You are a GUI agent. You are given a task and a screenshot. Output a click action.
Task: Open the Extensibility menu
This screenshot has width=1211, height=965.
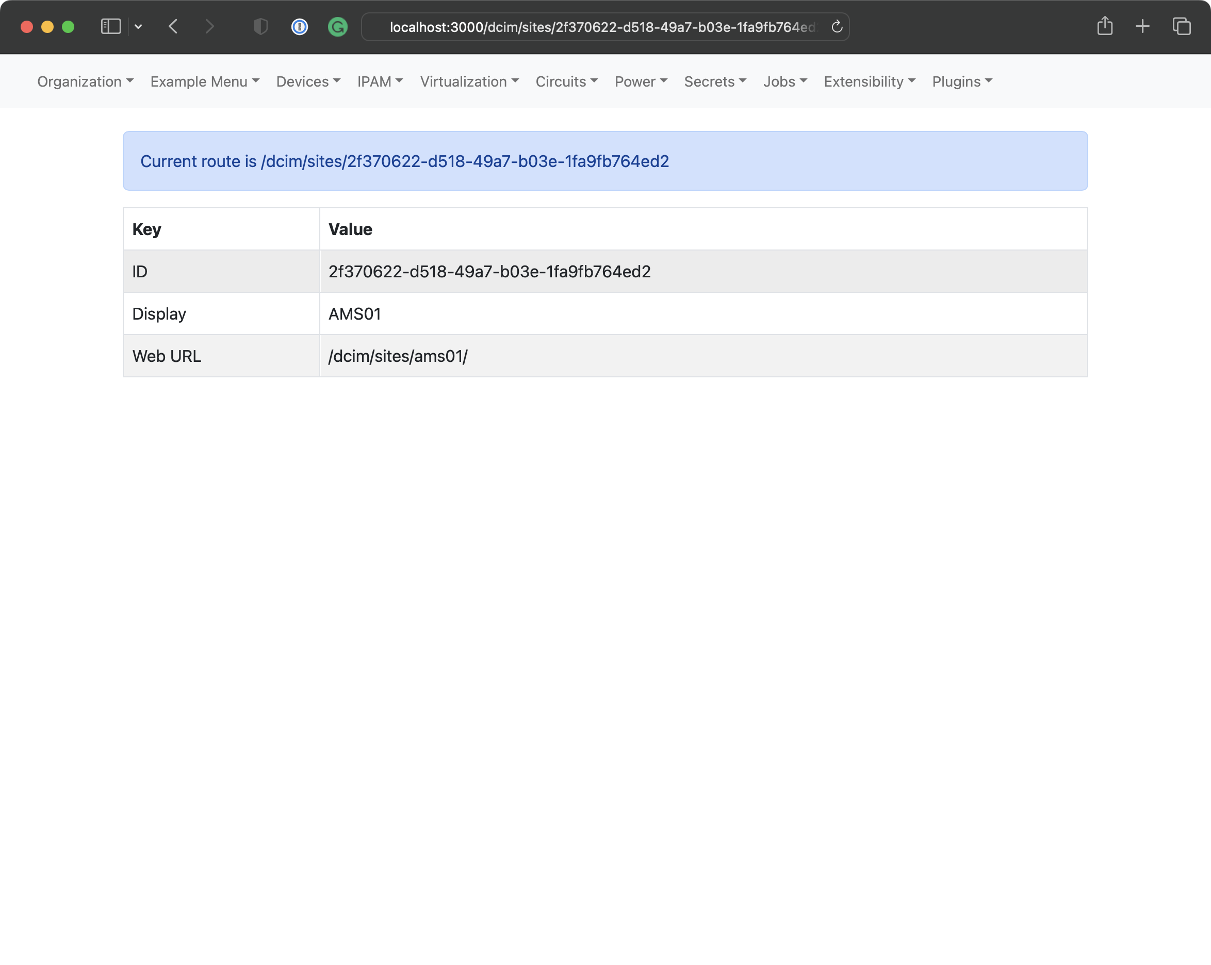pyautogui.click(x=869, y=81)
